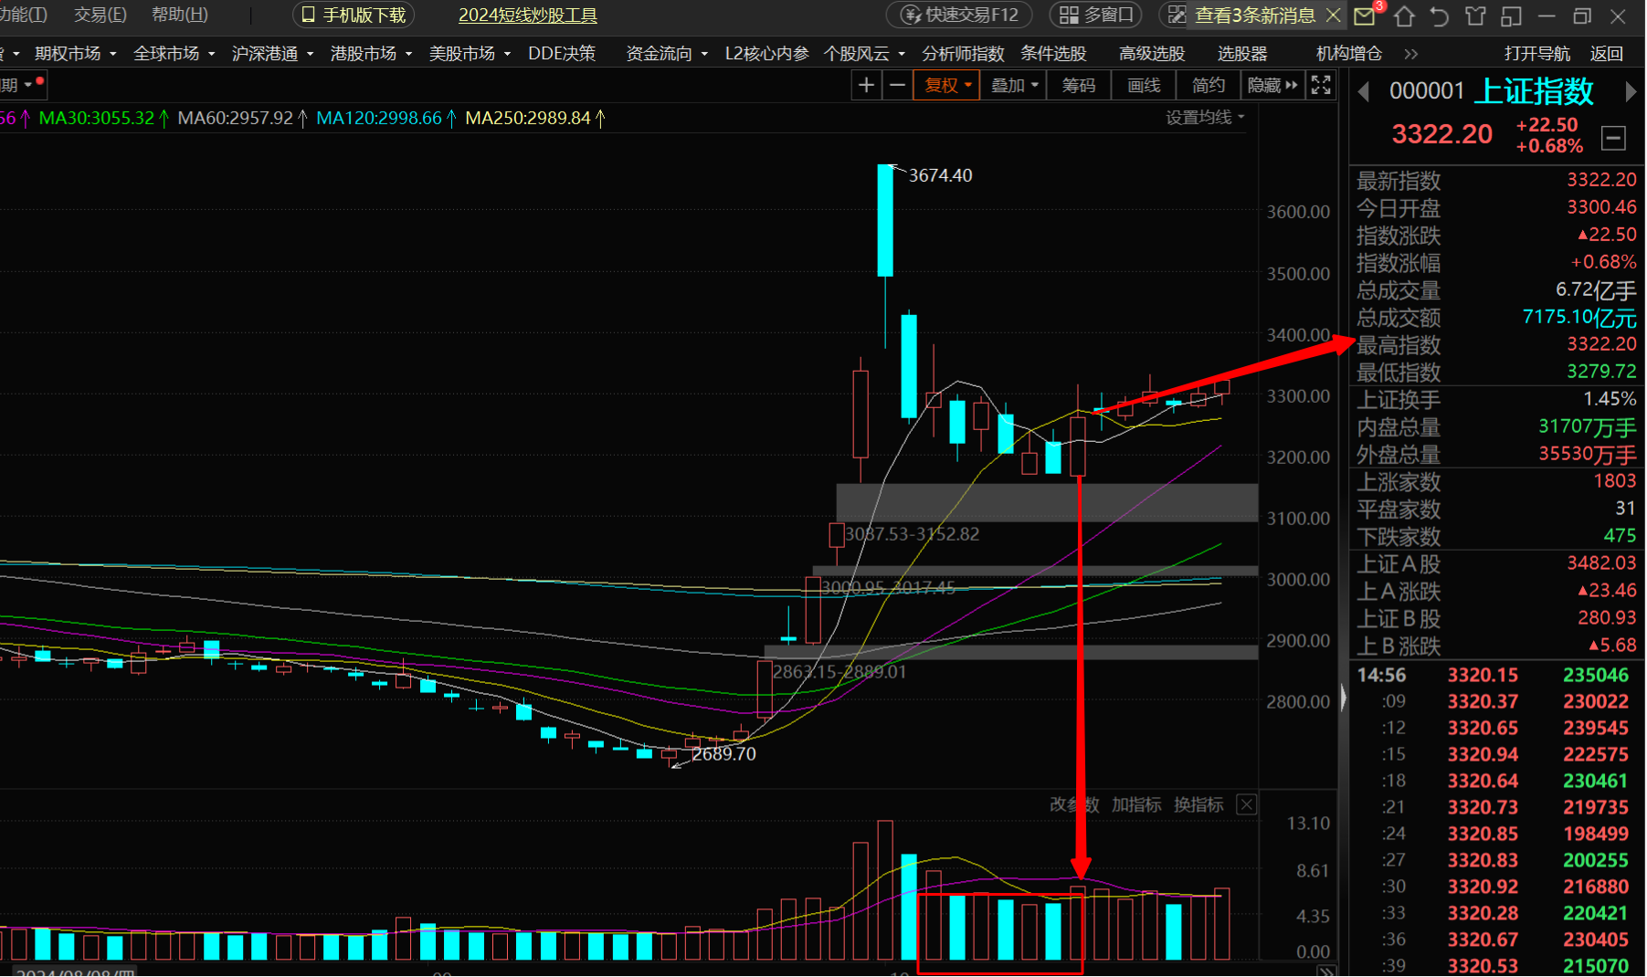
Task: Click the 快速交易F12 button
Action: point(960,16)
